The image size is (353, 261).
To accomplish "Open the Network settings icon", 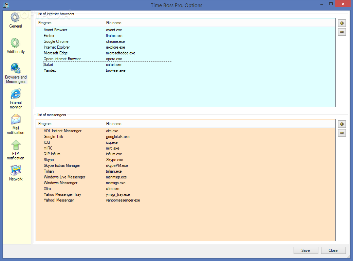I will point(16,170).
